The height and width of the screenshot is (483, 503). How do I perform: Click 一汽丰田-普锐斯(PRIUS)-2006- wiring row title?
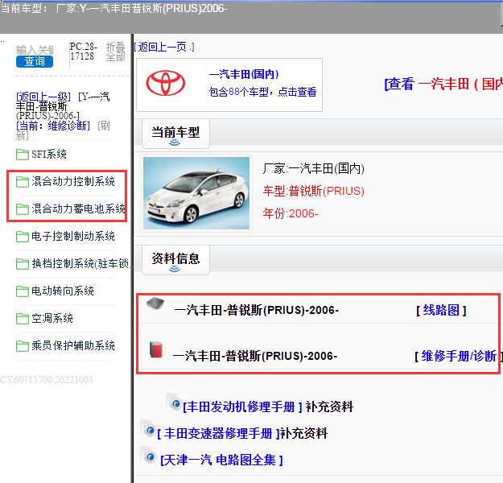(x=257, y=311)
